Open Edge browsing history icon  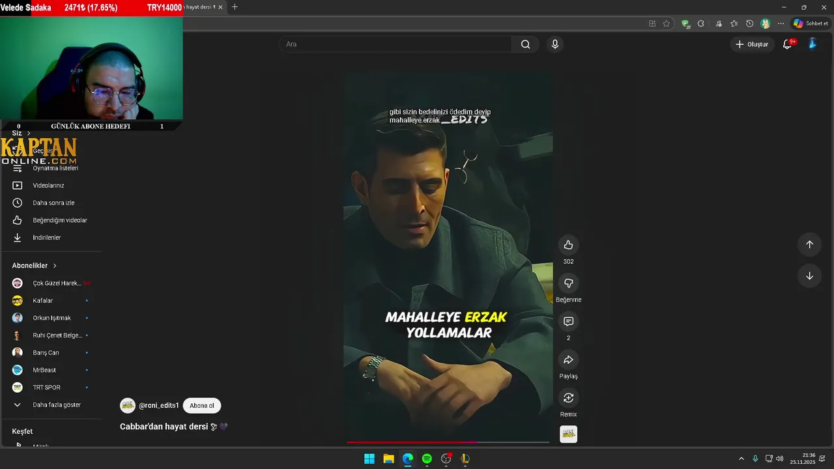click(749, 23)
